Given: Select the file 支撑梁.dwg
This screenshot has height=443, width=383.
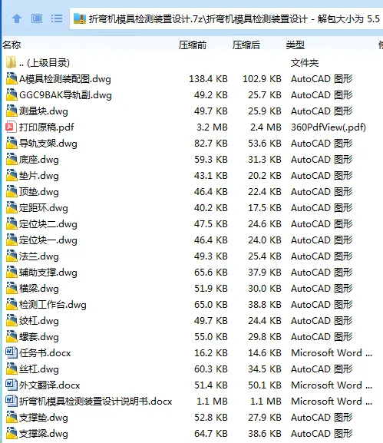Looking at the screenshot, I should pos(44,433).
